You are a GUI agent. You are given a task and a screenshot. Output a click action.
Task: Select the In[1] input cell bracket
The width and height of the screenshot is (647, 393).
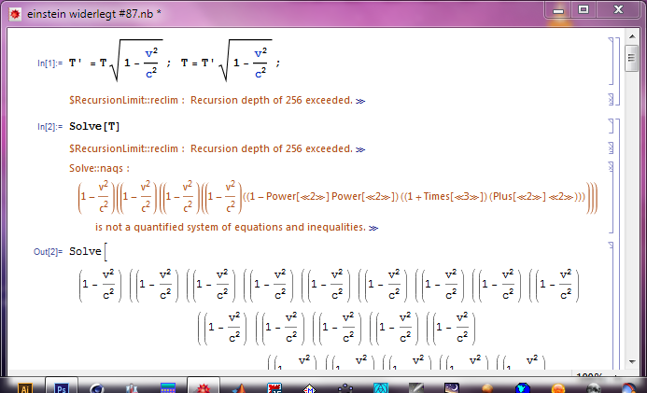coord(612,61)
